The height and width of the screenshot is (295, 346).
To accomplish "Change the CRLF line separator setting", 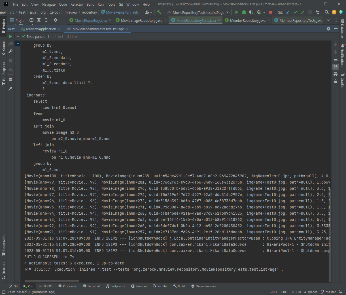I will click(285, 292).
